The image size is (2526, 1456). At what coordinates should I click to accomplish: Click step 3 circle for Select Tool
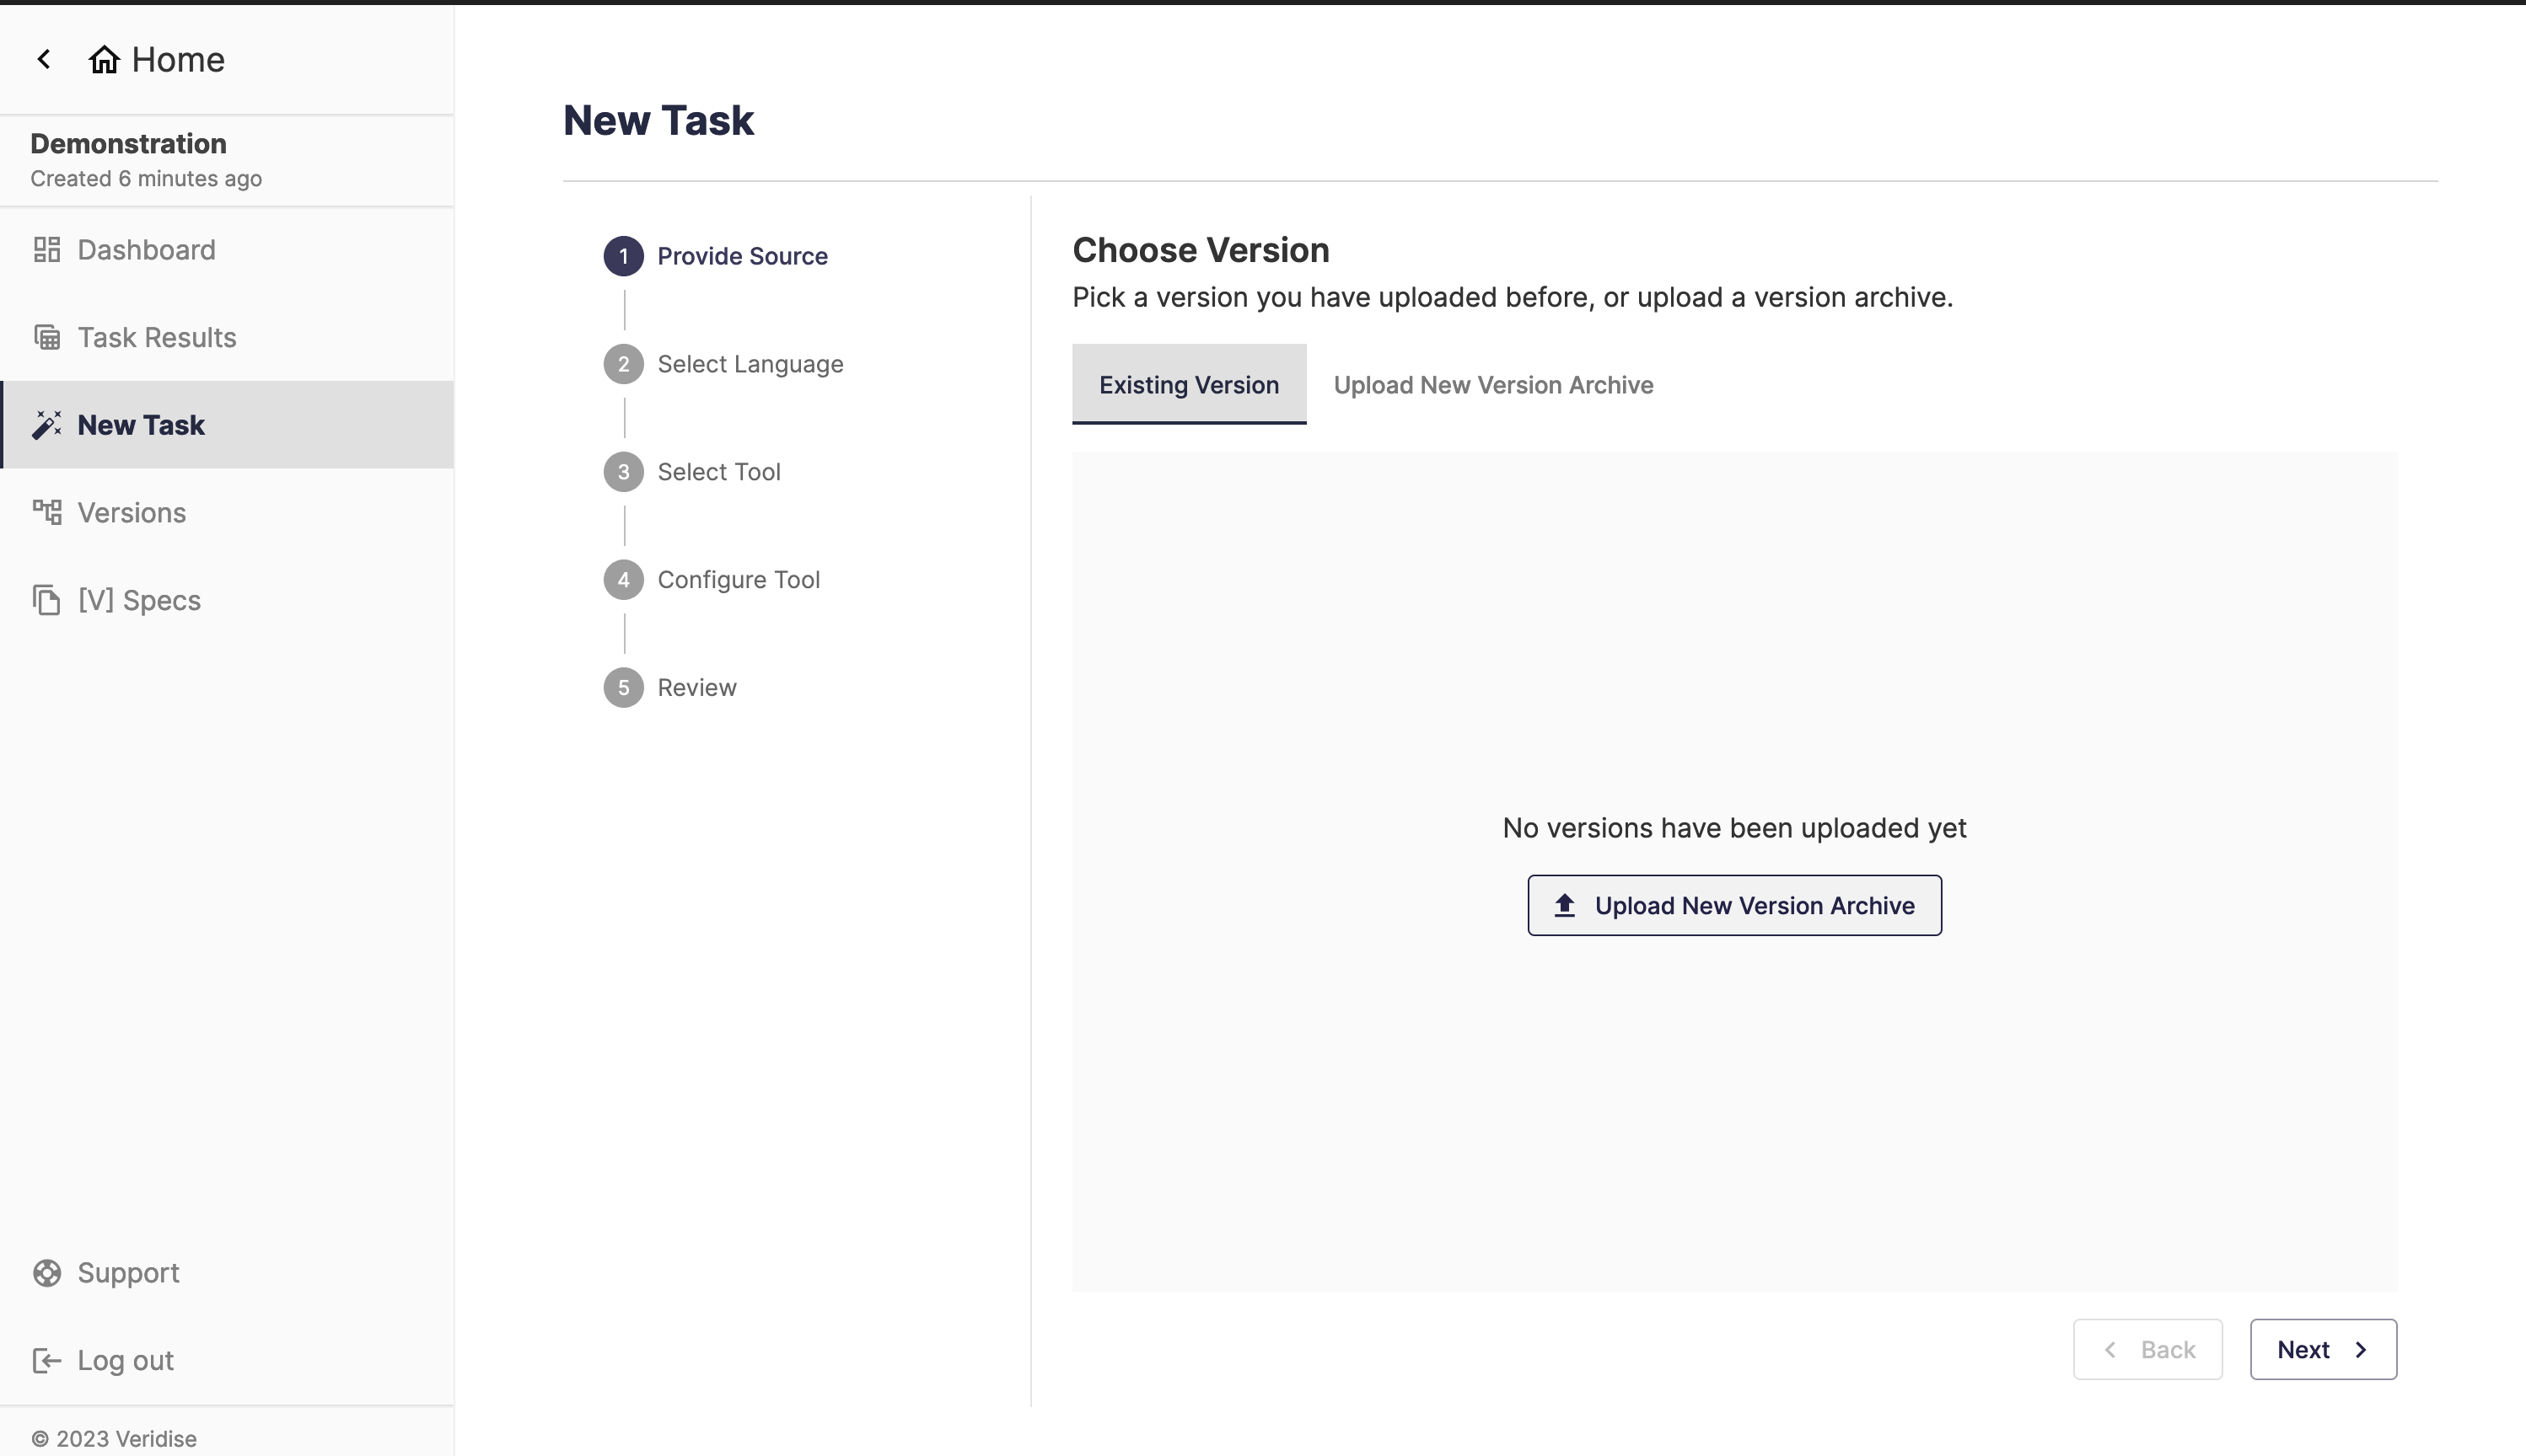click(x=623, y=472)
